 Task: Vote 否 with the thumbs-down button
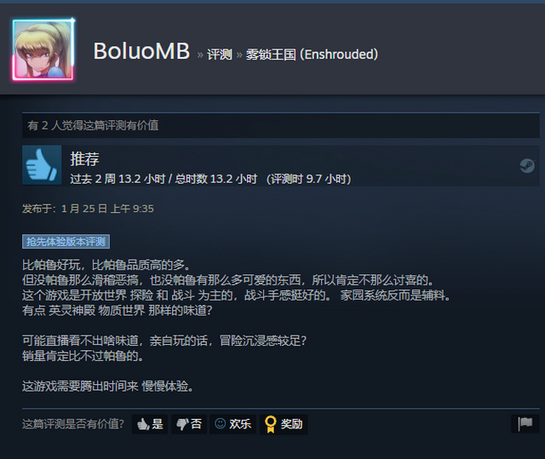point(189,424)
